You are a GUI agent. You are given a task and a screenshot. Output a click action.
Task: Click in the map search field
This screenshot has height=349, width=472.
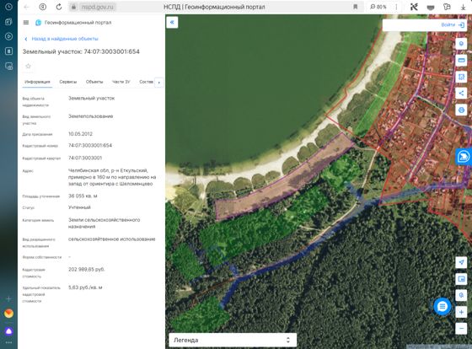coord(411,25)
